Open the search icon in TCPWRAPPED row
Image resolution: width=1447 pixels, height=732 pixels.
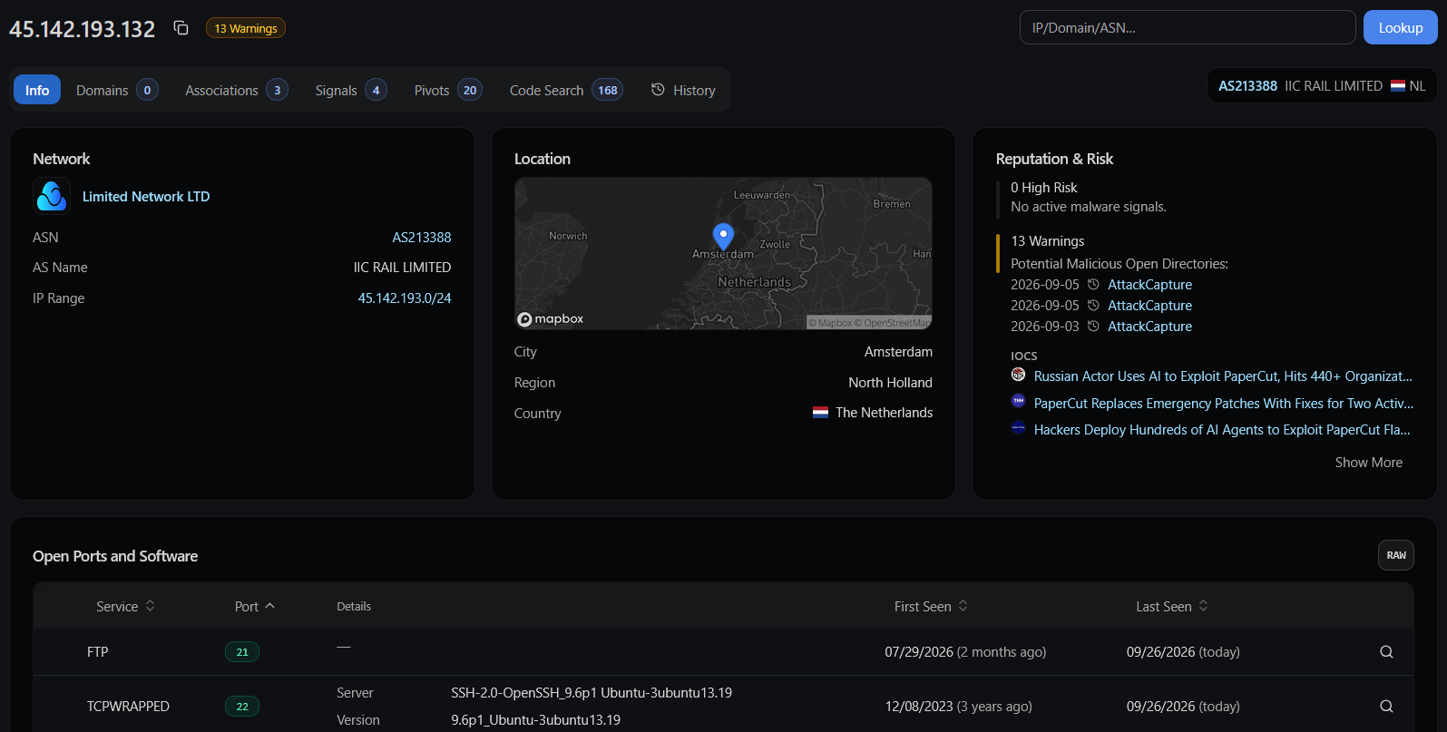tap(1386, 706)
